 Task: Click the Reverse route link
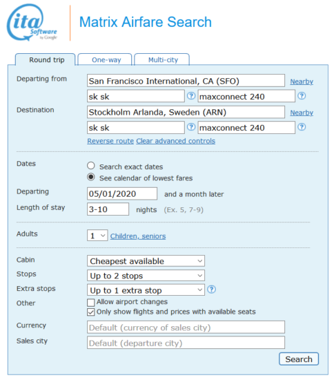(x=110, y=141)
